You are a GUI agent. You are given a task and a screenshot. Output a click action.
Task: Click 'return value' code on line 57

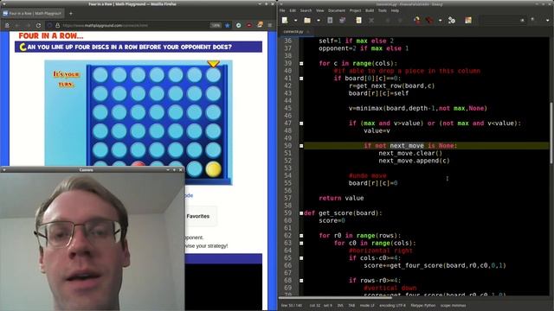[x=341, y=198]
